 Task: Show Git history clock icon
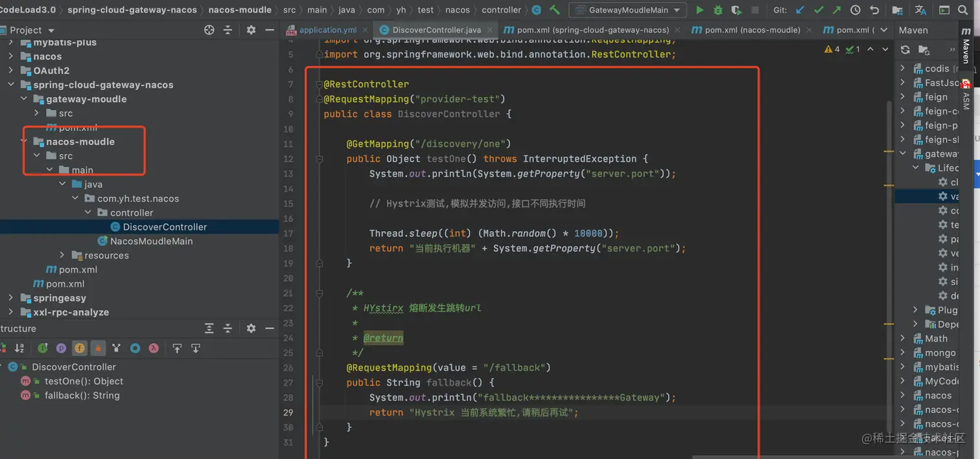point(856,10)
